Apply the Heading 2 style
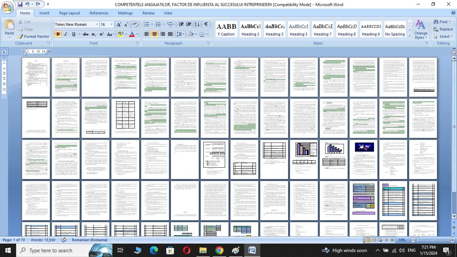 (x=251, y=29)
